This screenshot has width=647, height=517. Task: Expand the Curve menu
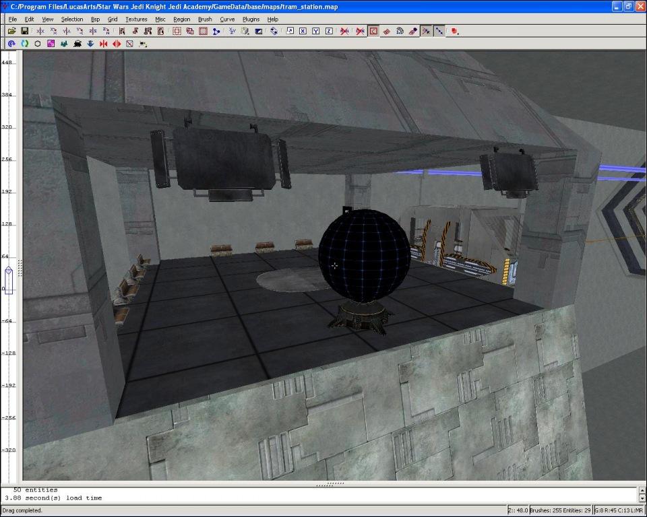[227, 20]
